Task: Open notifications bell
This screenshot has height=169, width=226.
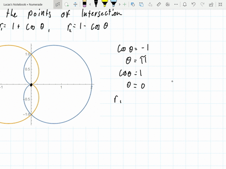Action: (185, 4)
